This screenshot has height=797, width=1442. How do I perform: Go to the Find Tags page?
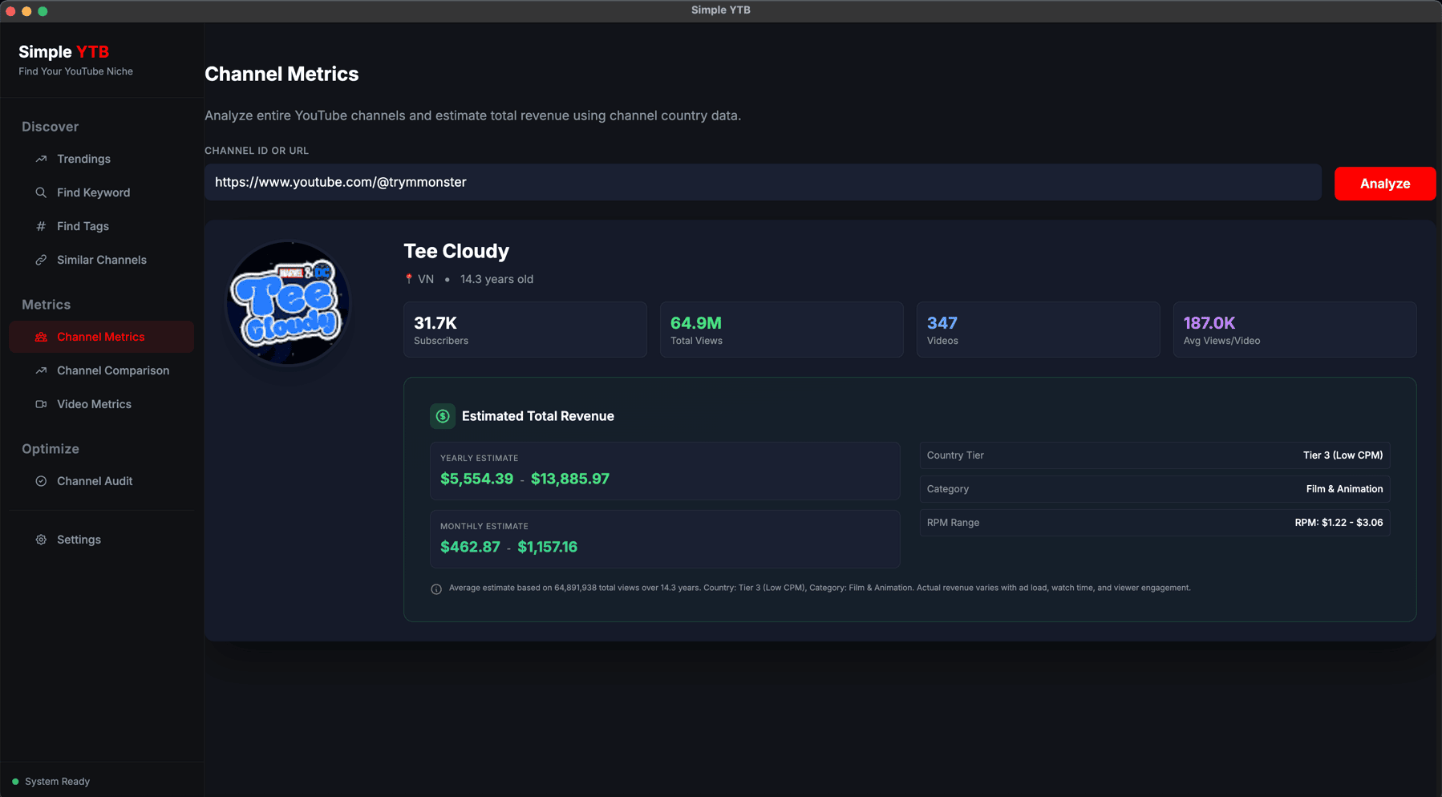click(83, 226)
